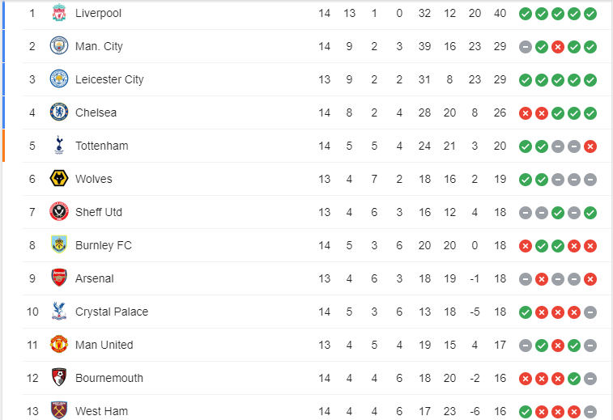Click Liverpool's points total of 40

pos(500,14)
